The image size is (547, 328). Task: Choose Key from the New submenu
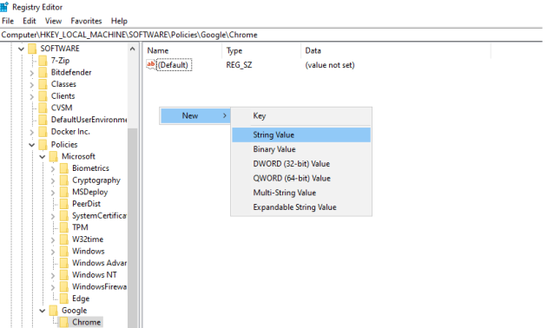301,115
